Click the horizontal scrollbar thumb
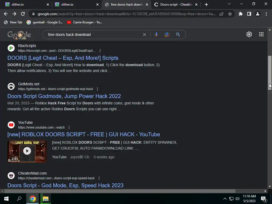The height and width of the screenshot is (204, 272). [120, 191]
